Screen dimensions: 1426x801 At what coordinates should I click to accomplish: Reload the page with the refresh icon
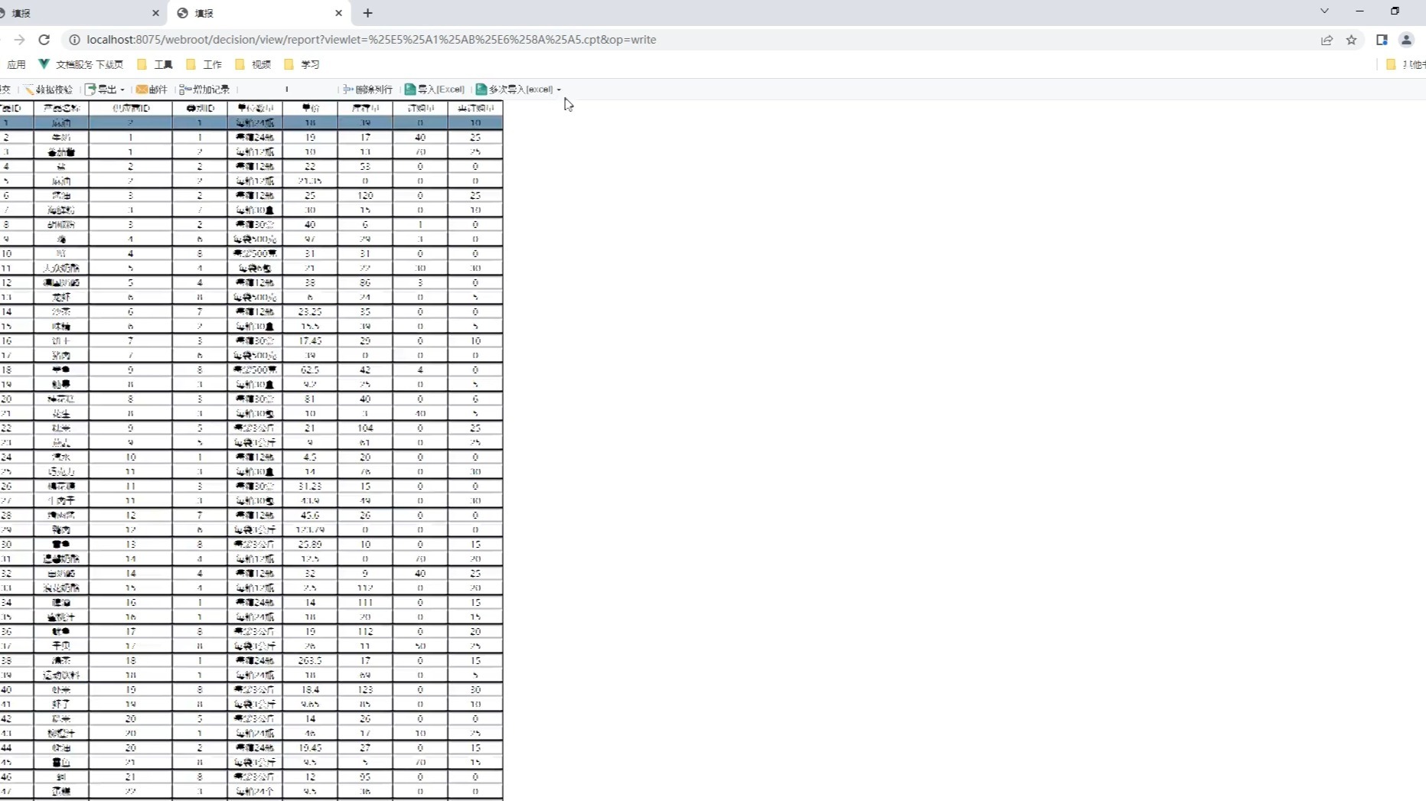tap(44, 40)
